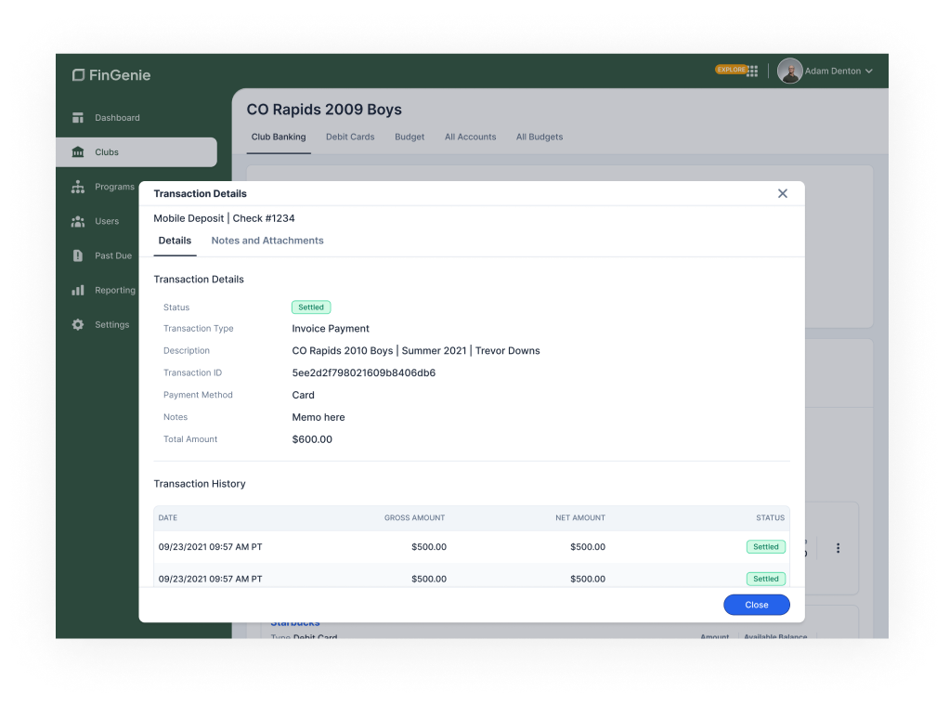The image size is (949, 705).
Task: Open the Budget tab
Action: 409,137
